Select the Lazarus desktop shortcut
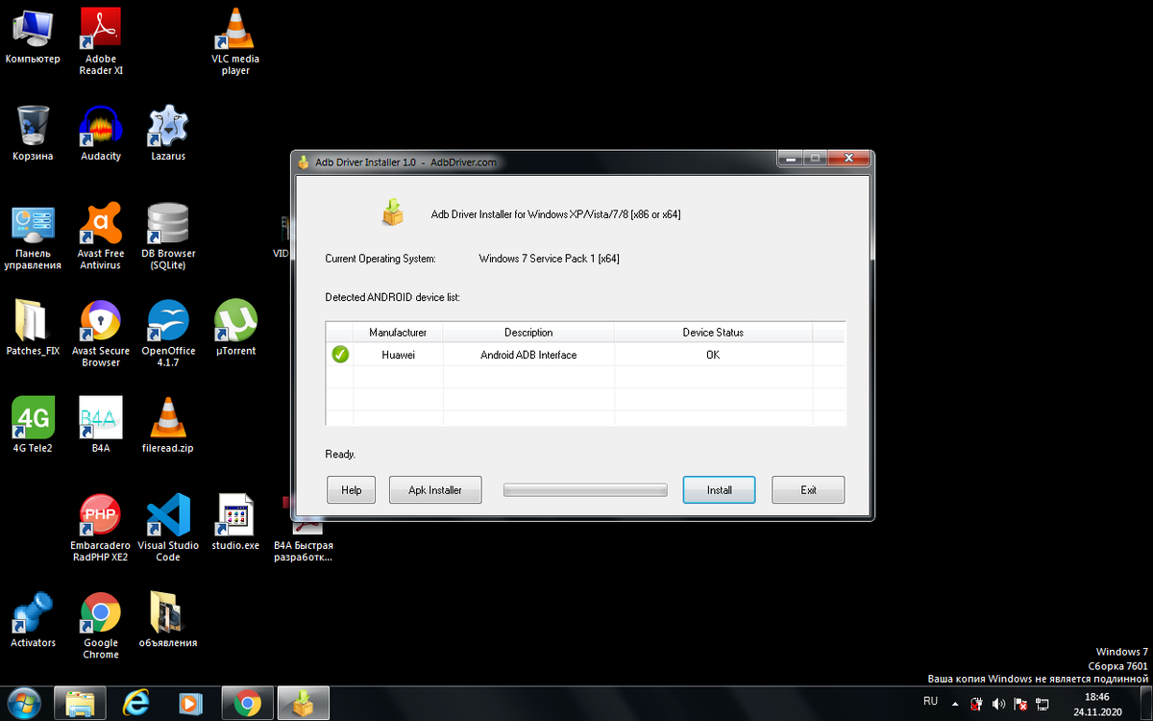Screen dimensions: 1153x721 click(x=168, y=134)
